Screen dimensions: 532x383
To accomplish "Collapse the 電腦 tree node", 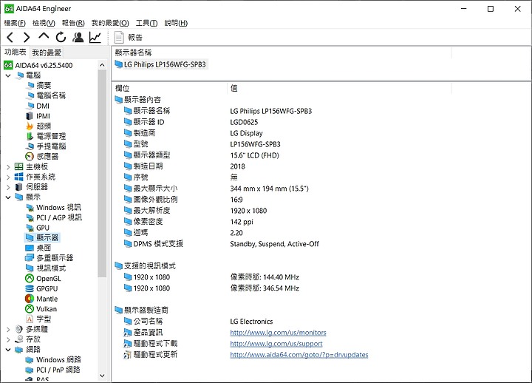I will 8,75.
